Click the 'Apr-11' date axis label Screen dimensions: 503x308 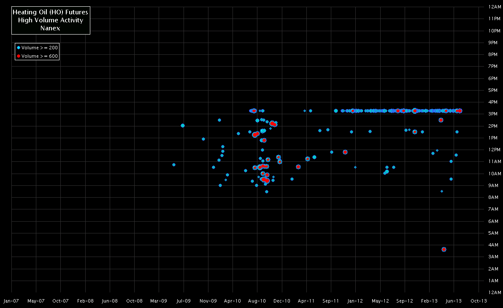306,301
